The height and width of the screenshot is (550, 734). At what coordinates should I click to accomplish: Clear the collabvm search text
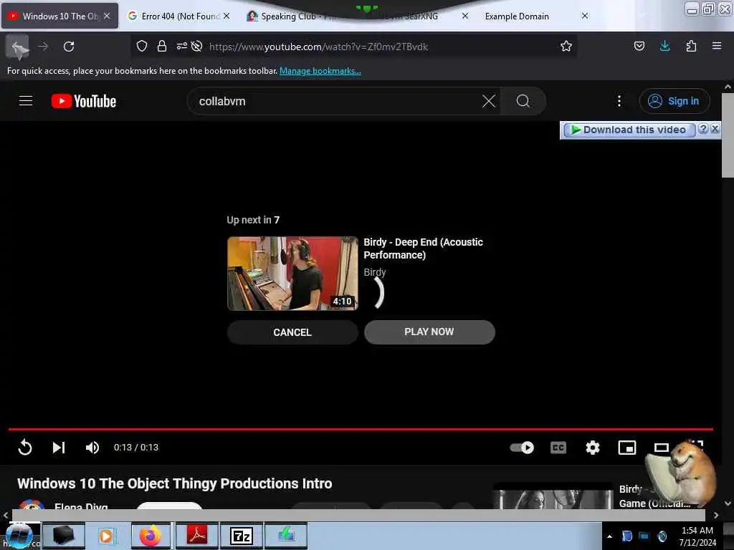coord(489,101)
